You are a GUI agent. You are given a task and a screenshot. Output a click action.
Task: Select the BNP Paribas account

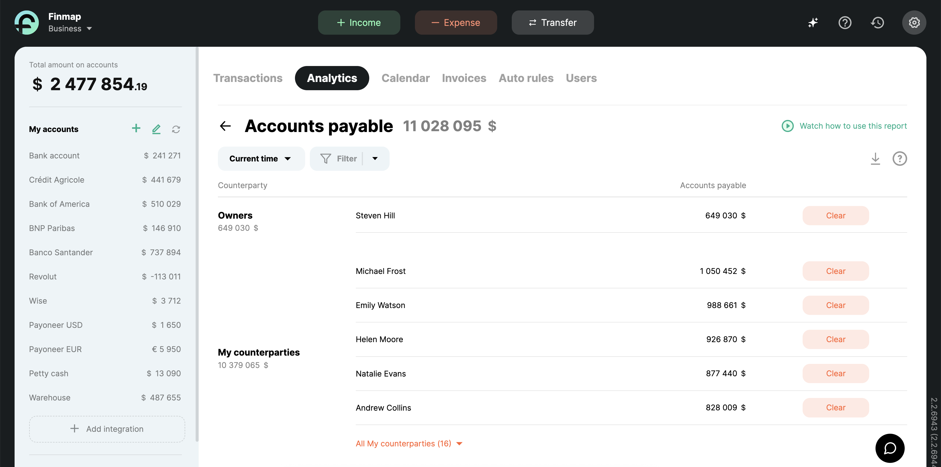[x=105, y=228]
